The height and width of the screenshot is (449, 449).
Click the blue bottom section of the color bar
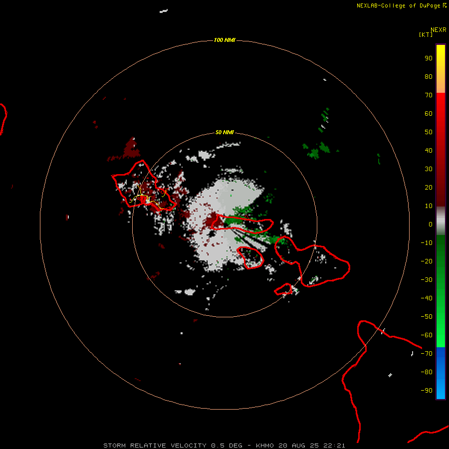point(441,373)
